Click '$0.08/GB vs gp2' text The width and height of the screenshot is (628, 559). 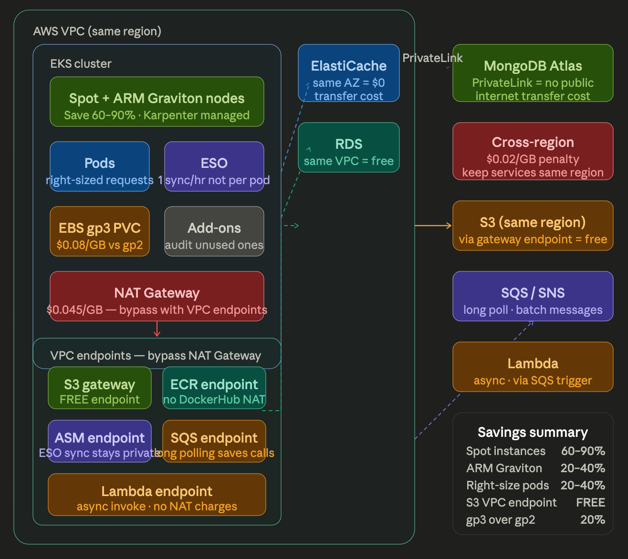[x=100, y=245]
